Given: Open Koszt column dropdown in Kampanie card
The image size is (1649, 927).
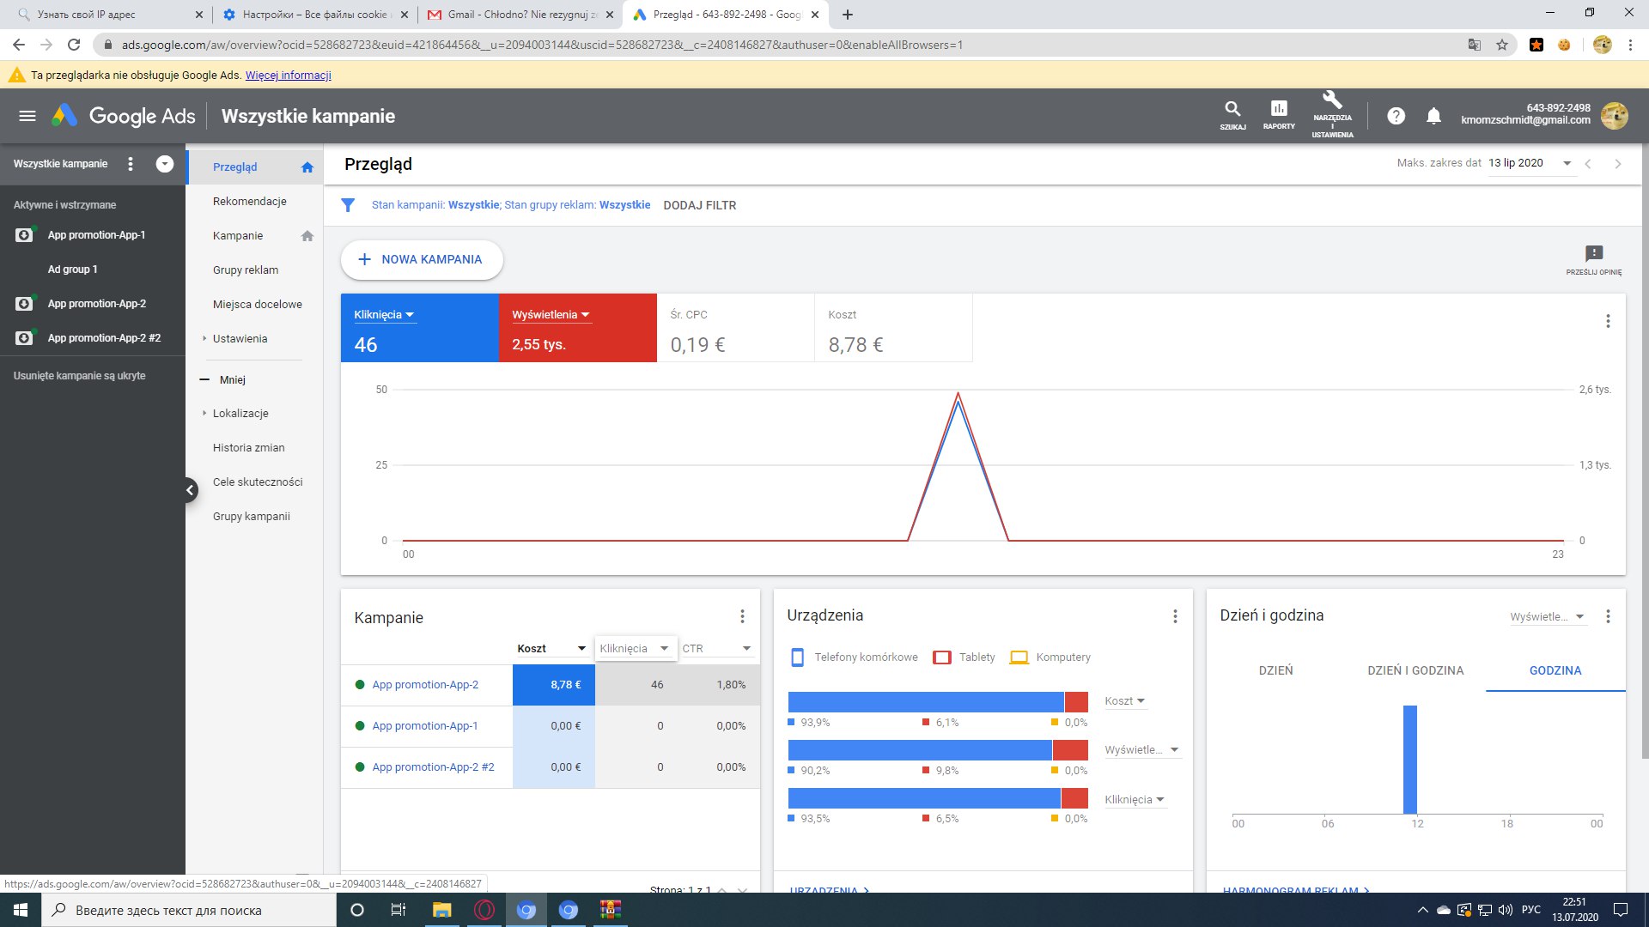Looking at the screenshot, I should pyautogui.click(x=551, y=649).
